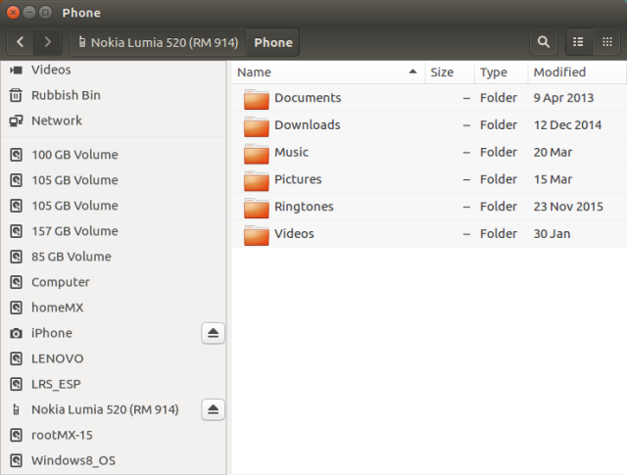The image size is (627, 475).
Task: Open the Music folder
Action: click(291, 152)
